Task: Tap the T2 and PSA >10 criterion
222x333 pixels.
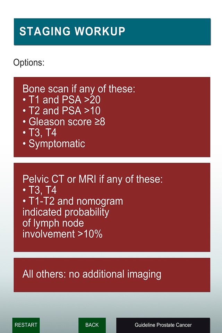Action: (61, 111)
